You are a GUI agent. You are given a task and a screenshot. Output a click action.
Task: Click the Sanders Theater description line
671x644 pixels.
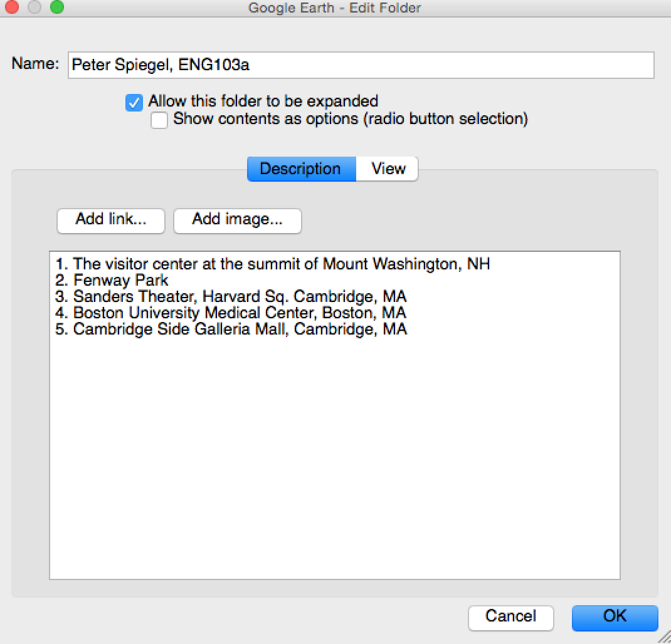point(232,297)
